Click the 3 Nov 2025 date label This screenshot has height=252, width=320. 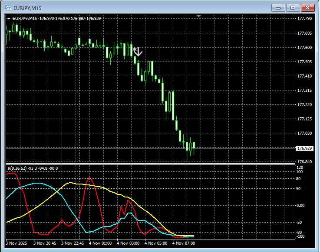[x=16, y=243]
